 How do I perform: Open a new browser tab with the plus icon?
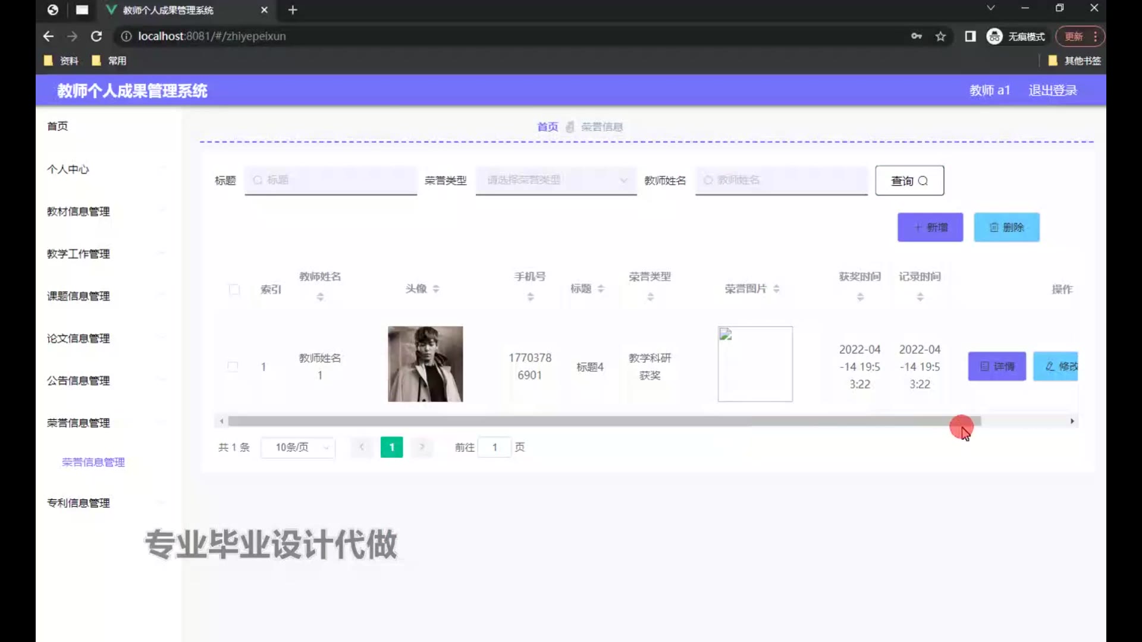(x=292, y=10)
